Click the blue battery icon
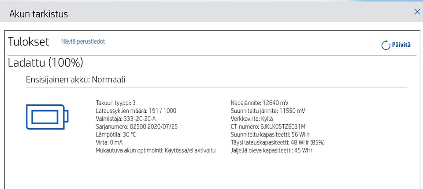 (48, 117)
